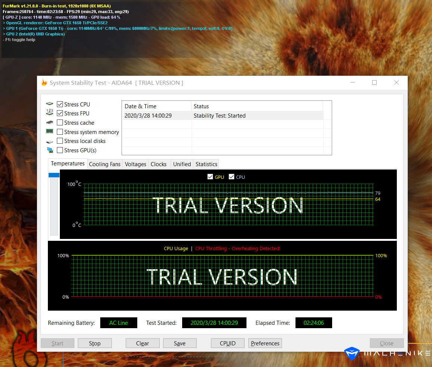Screen dimensions: 432x367
Task: Switch to the Cooling Fans tab
Action: tap(105, 164)
